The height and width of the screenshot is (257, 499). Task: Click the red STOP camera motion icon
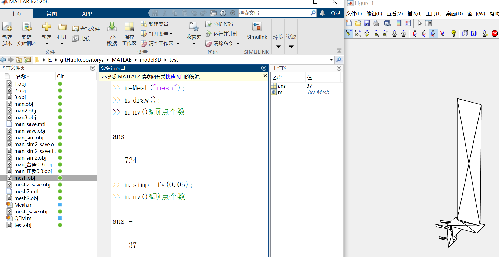[495, 34]
